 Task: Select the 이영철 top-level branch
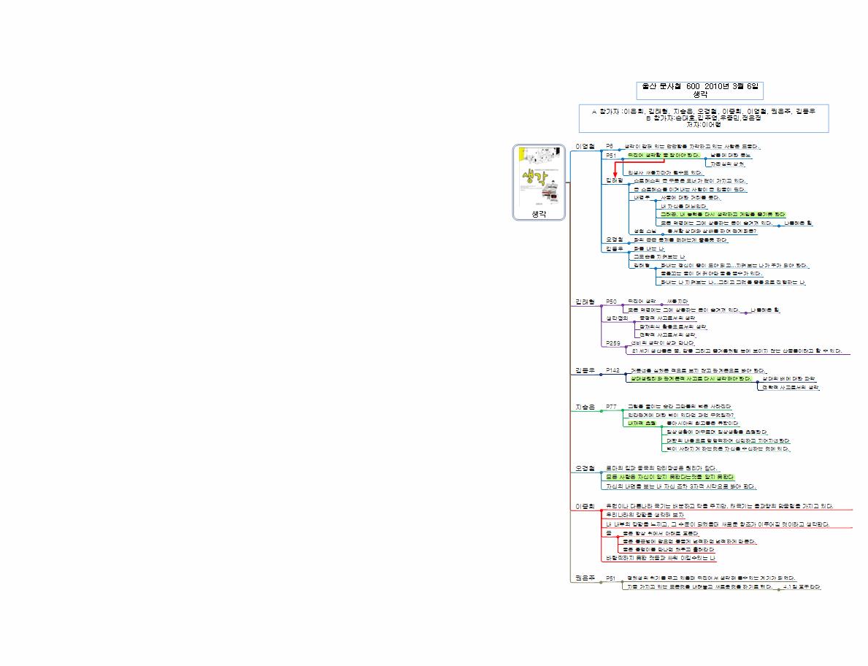pyautogui.click(x=585, y=147)
